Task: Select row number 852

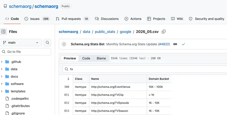Action: 67,103
